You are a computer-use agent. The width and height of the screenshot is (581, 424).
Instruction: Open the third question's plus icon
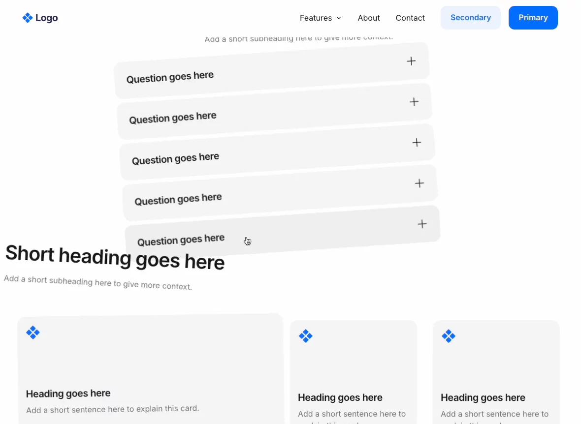(x=417, y=143)
